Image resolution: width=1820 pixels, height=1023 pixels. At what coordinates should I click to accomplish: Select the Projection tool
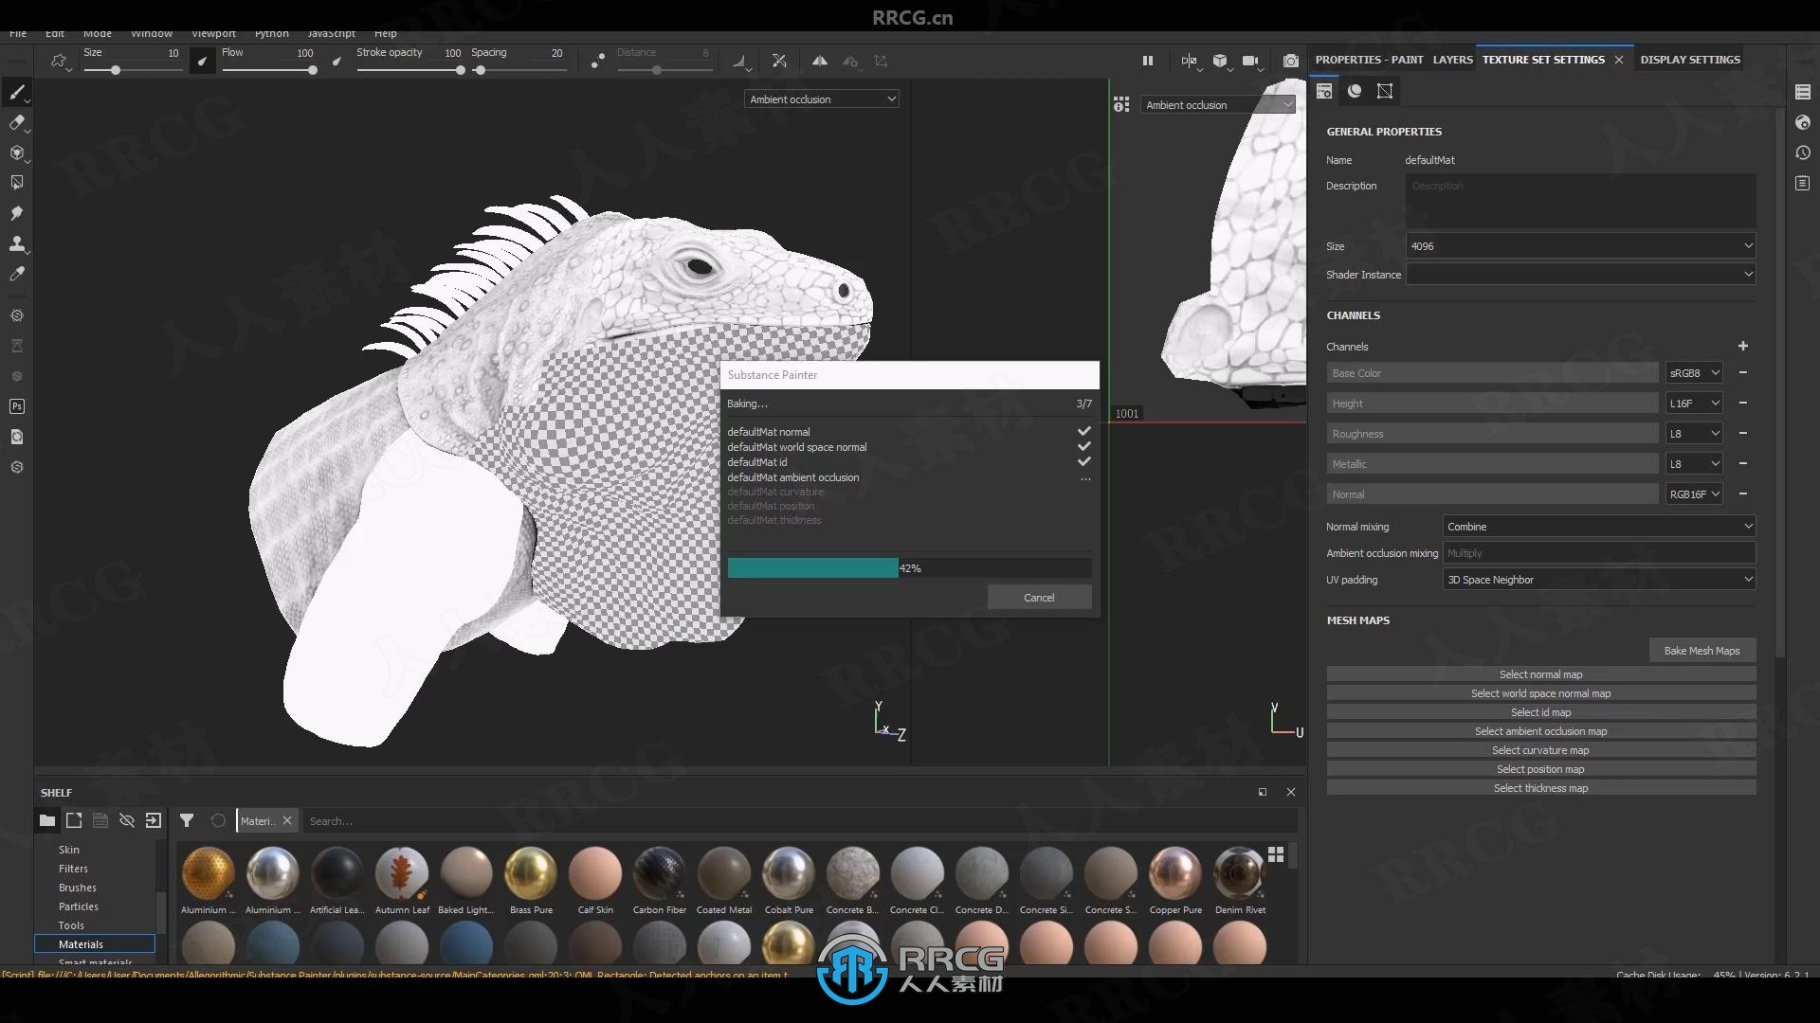17,153
